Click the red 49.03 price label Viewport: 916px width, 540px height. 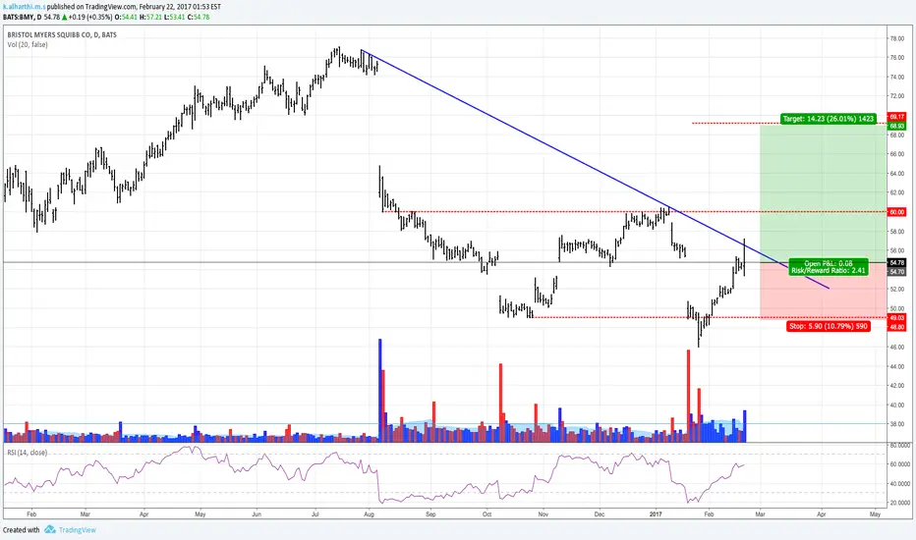click(x=896, y=317)
